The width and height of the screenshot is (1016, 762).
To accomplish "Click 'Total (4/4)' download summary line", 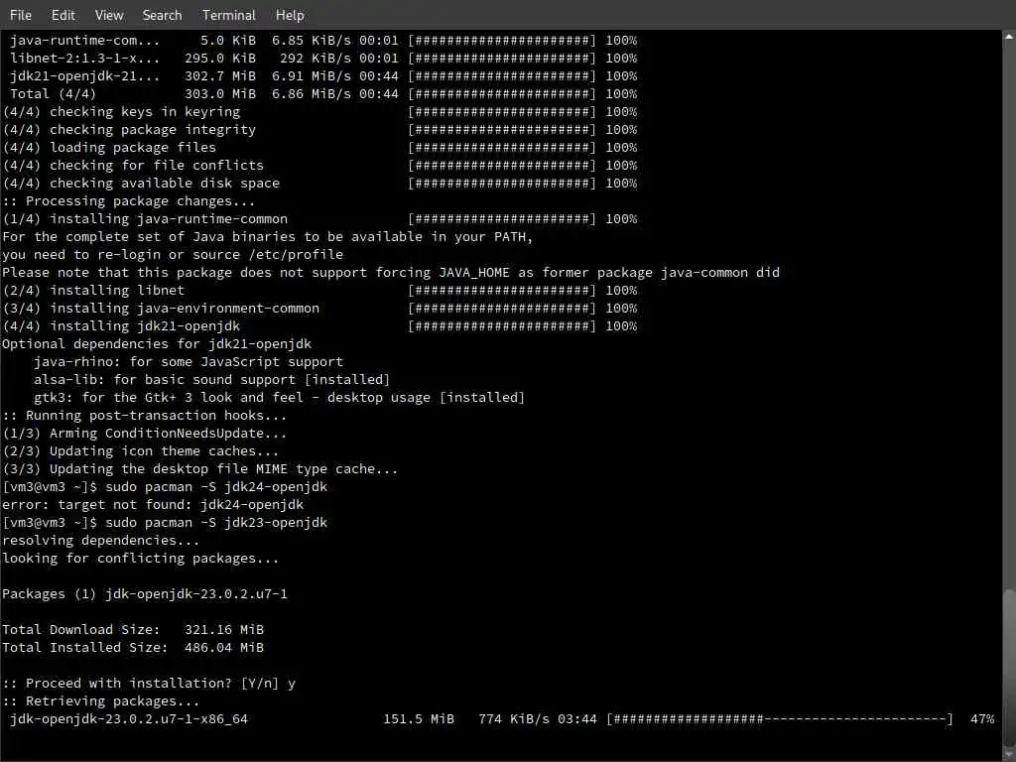I will 324,94.
